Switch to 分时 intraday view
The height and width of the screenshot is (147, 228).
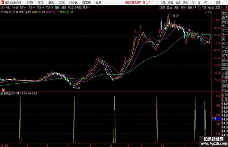pyautogui.click(x=8, y=8)
